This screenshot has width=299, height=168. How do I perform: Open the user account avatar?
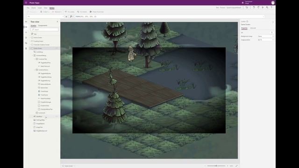point(273,3)
